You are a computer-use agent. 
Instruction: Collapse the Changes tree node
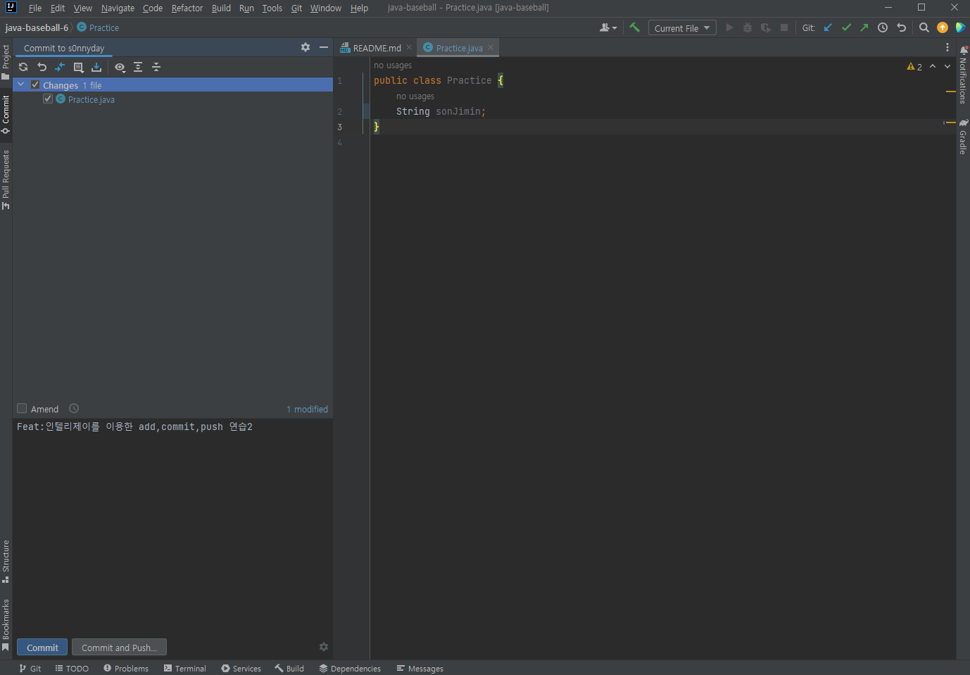(21, 84)
